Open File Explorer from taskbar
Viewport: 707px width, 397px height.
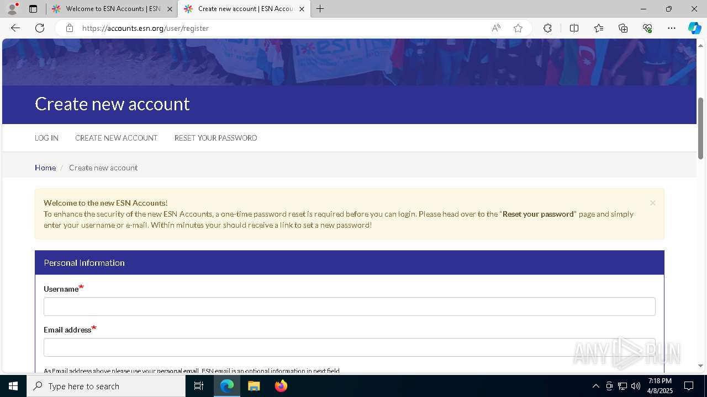pos(254,386)
